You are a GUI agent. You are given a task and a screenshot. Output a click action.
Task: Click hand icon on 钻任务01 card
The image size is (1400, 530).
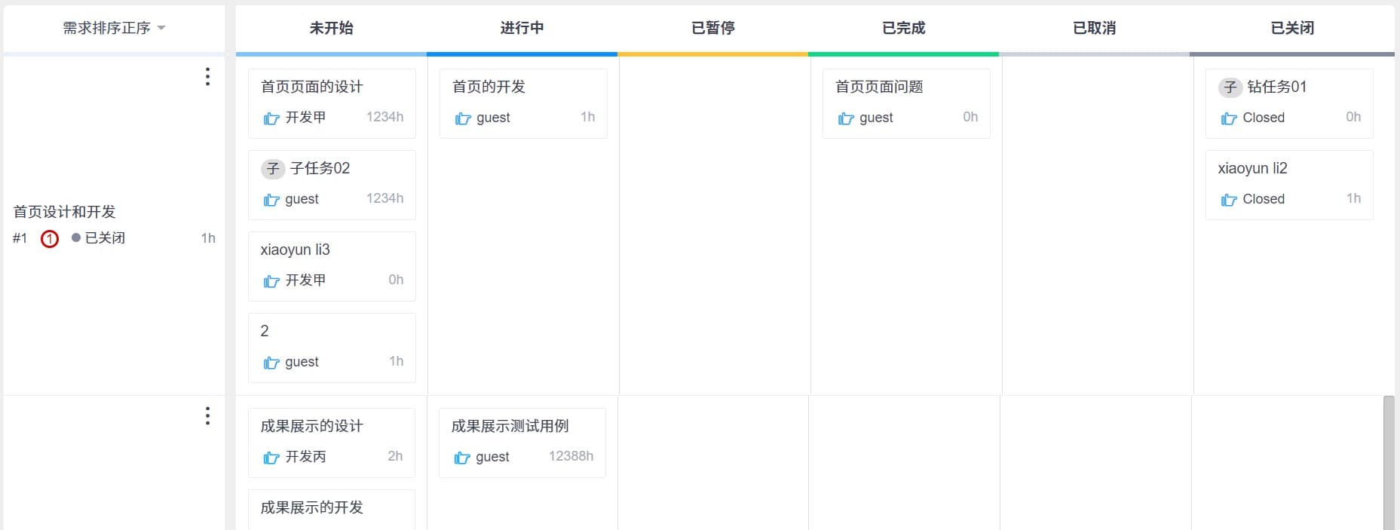tap(1229, 118)
